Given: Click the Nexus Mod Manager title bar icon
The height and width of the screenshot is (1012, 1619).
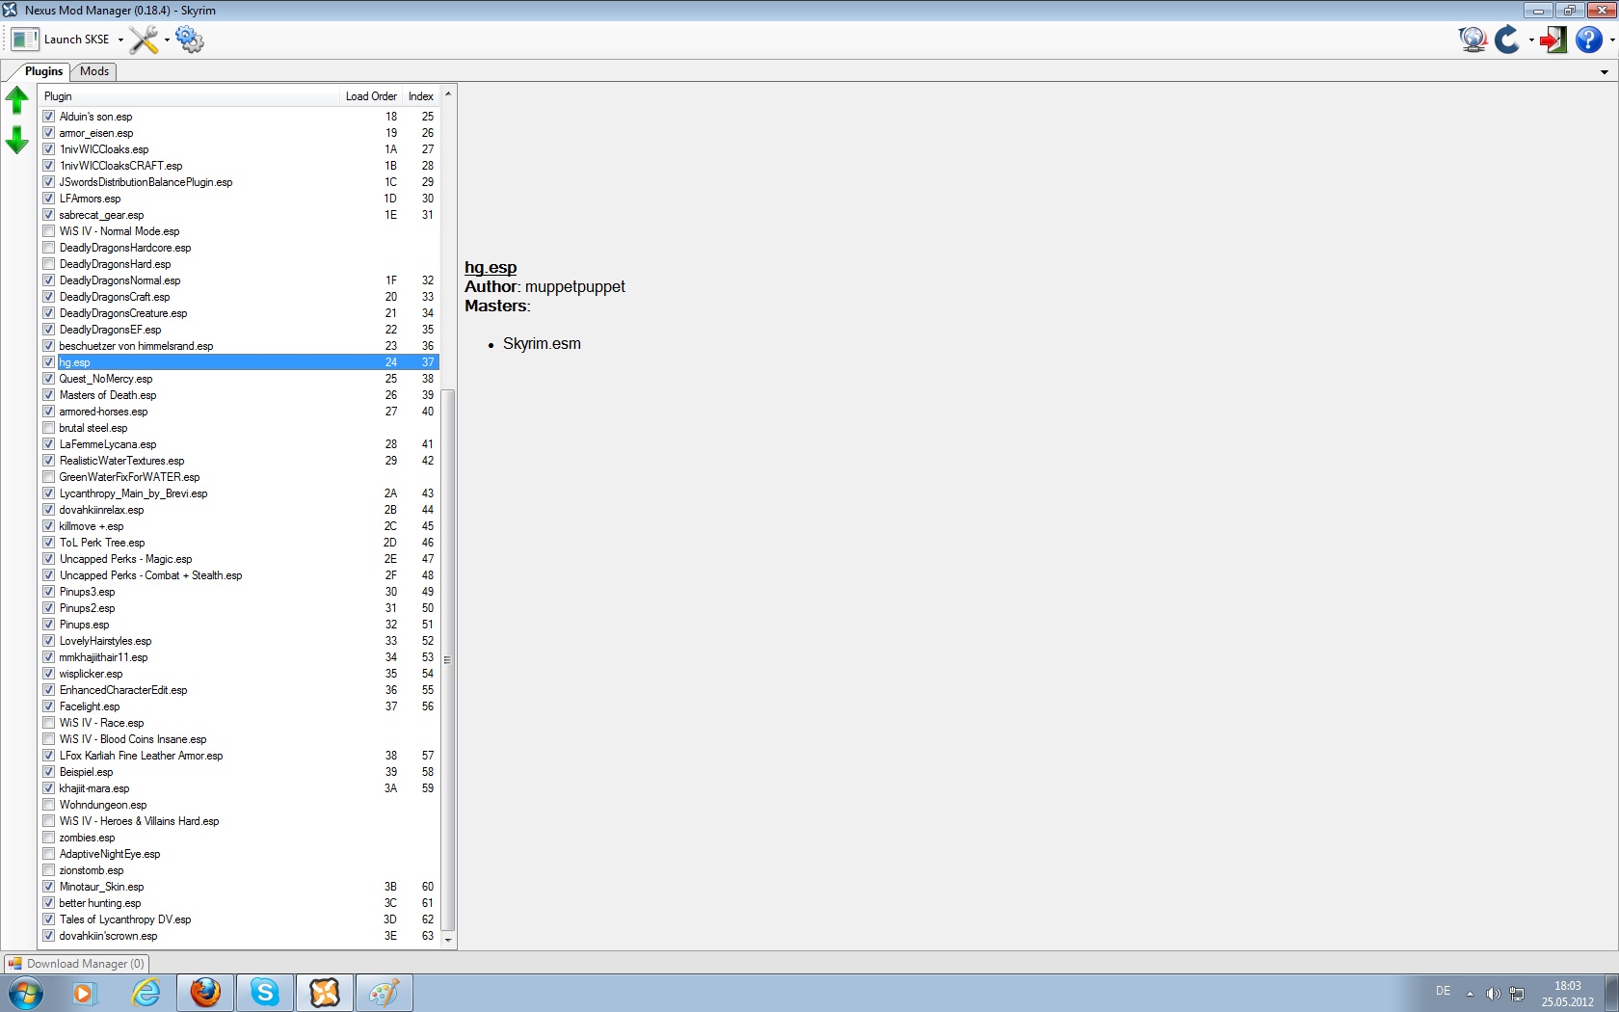Looking at the screenshot, I should [x=11, y=10].
